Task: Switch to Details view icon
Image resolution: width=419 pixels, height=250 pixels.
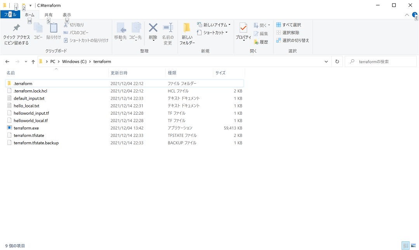Action: pyautogui.click(x=405, y=245)
